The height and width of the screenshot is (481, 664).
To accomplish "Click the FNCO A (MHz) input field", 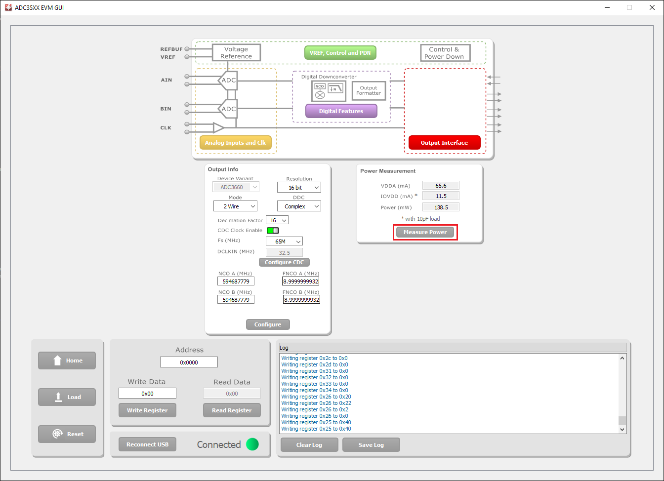I will pyautogui.click(x=301, y=281).
